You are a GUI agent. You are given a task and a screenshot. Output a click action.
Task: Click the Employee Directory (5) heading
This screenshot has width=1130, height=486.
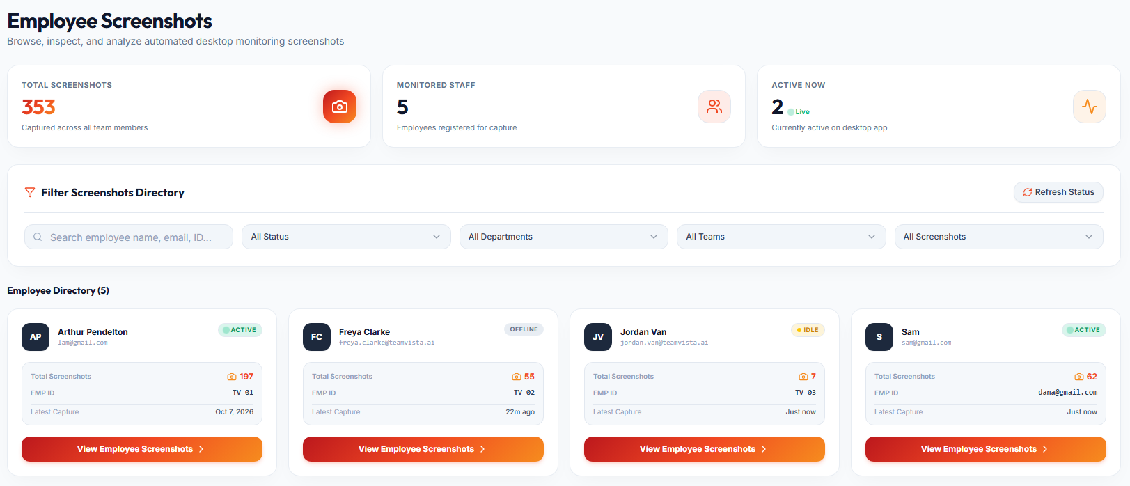(x=58, y=290)
